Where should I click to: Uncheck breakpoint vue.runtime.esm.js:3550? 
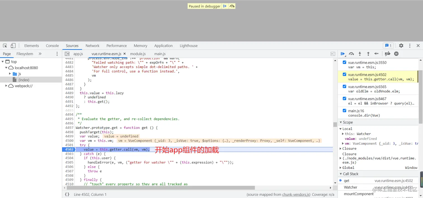(x=344, y=62)
